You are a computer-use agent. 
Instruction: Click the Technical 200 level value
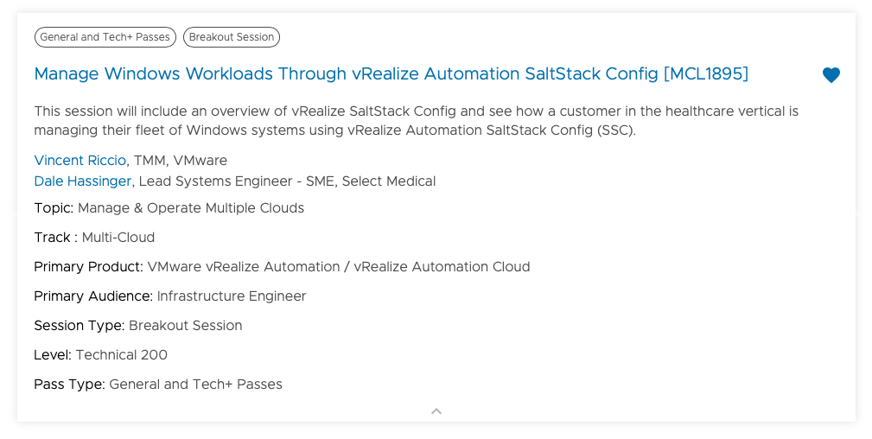coord(122,355)
